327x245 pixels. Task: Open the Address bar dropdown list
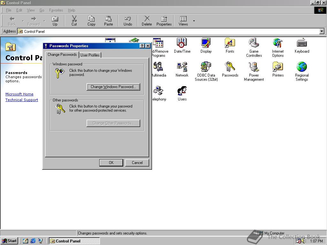point(322,32)
